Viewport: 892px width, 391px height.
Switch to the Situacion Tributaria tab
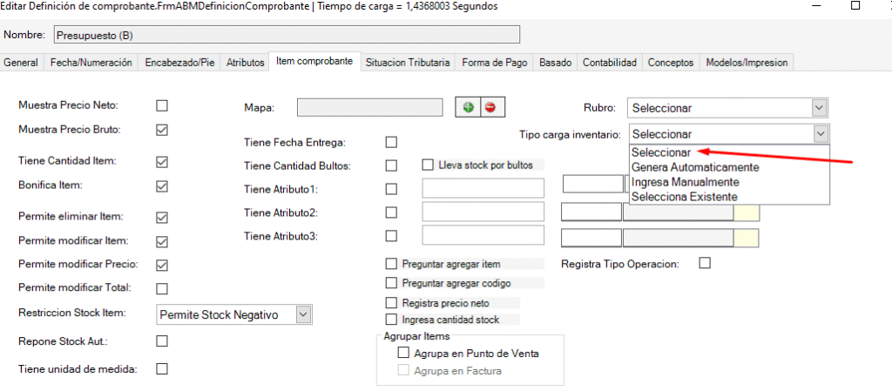click(408, 63)
